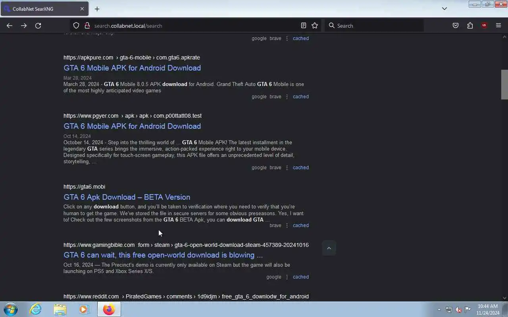Screen dimensions: 508x317
Task: Open tracking protection shield icon
Action: [76, 25]
